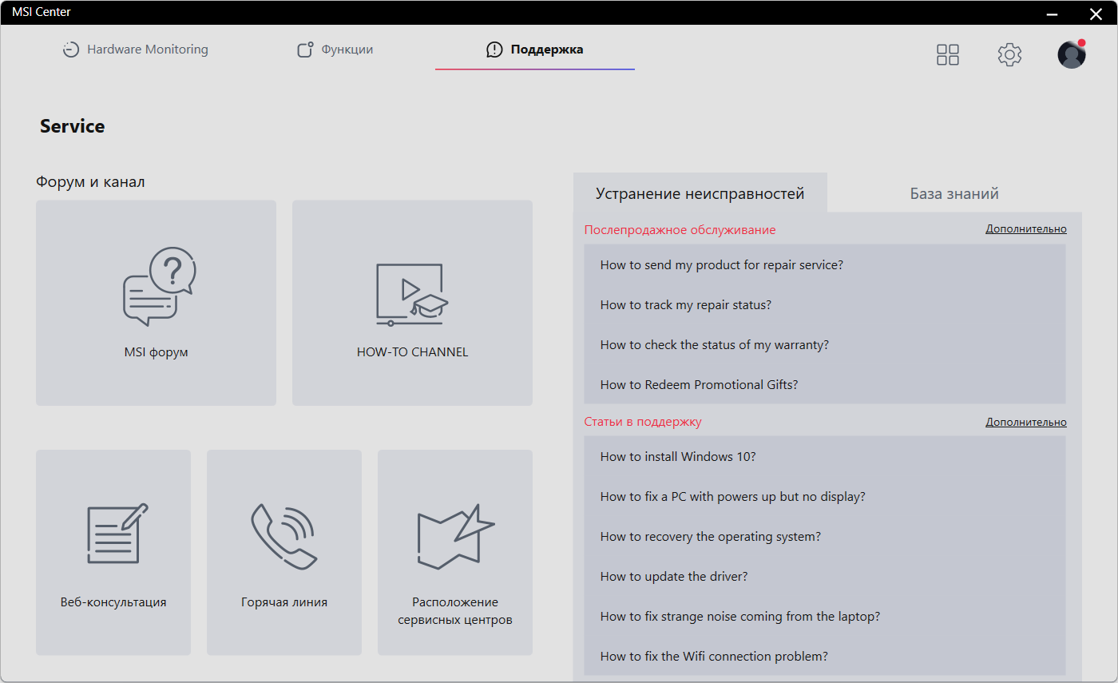Click the 'Веб-консультация' tile label
The width and height of the screenshot is (1118, 683).
(x=113, y=602)
